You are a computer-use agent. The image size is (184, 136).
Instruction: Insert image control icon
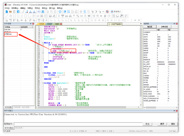click(x=50, y=16)
